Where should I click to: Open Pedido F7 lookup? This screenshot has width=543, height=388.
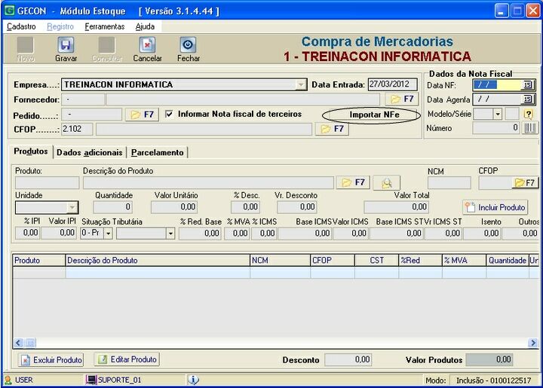[x=142, y=115]
